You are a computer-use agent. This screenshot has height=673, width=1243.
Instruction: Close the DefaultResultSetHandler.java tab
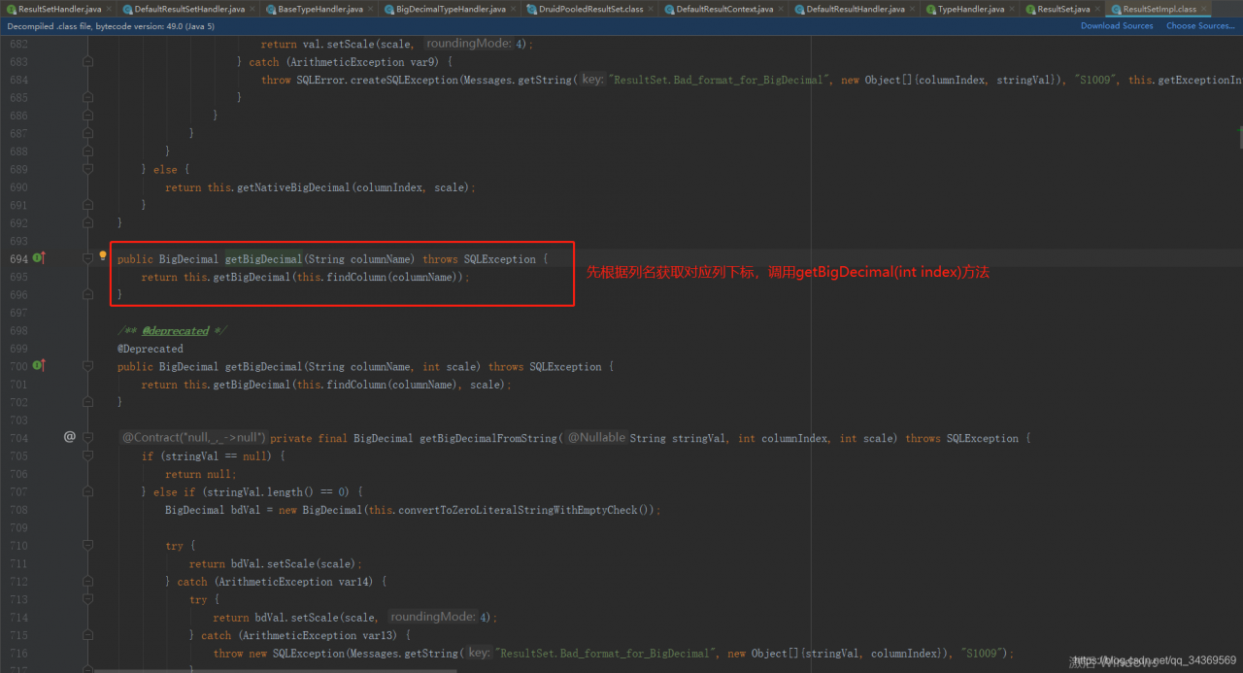(253, 9)
